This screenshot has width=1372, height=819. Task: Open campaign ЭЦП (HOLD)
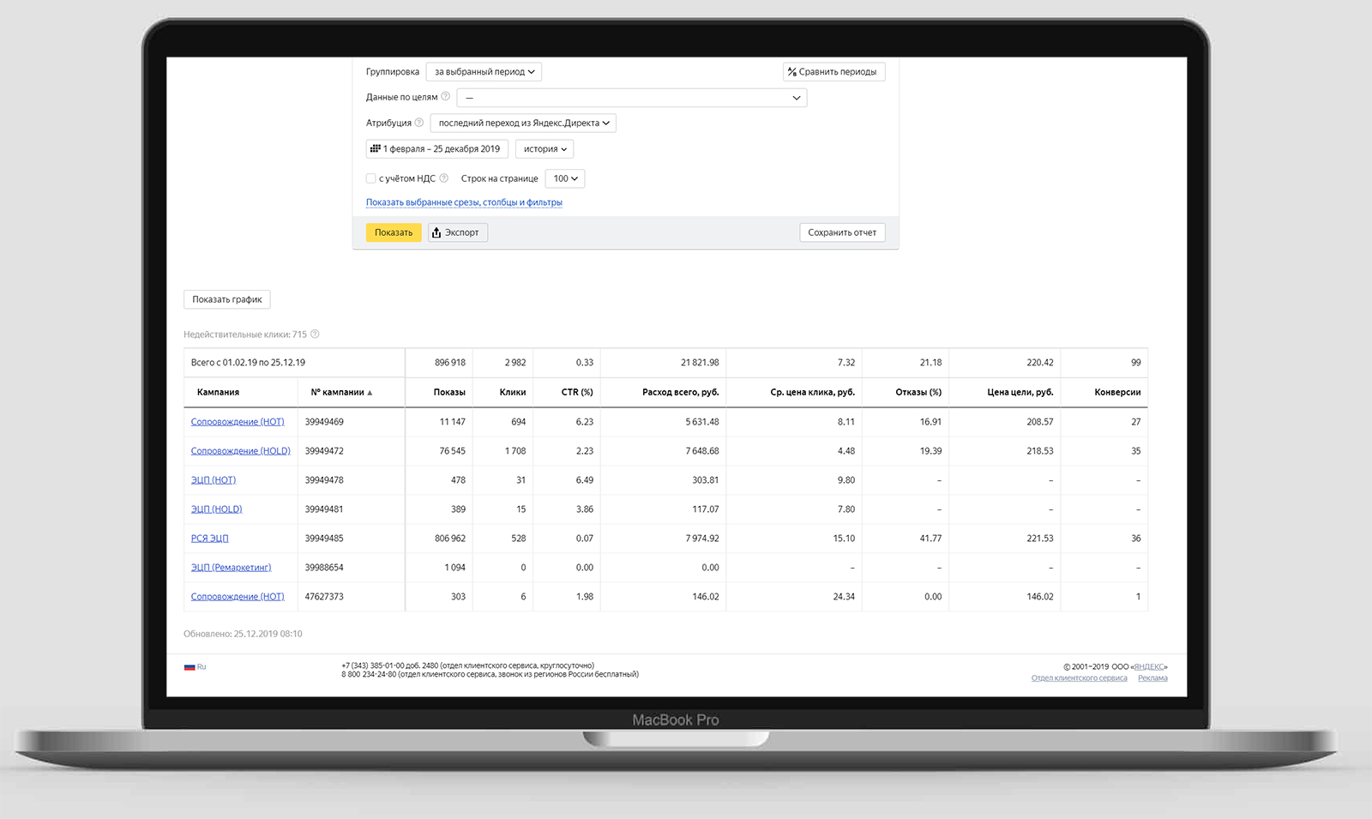pyautogui.click(x=216, y=509)
